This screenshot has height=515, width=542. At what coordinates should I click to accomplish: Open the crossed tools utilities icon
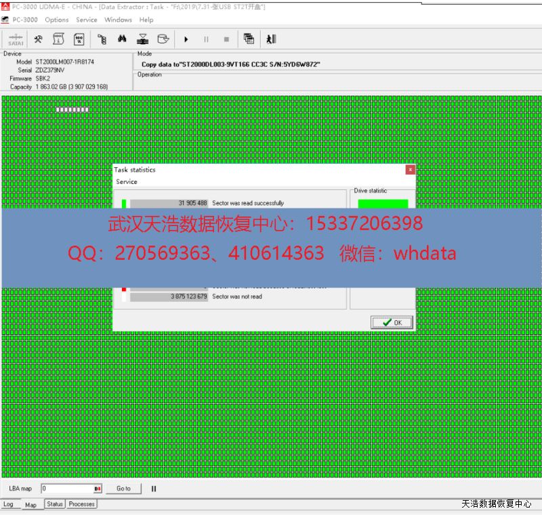pyautogui.click(x=39, y=39)
